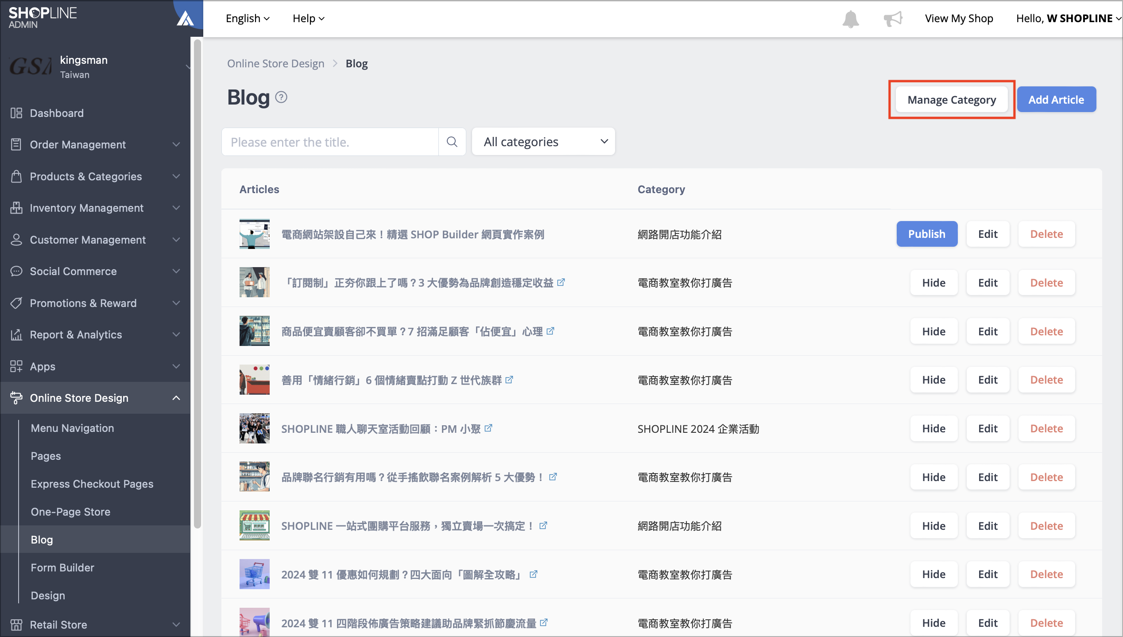Publish the SHOP Builder 網頁實作案例 article
The width and height of the screenshot is (1123, 637).
coord(927,234)
